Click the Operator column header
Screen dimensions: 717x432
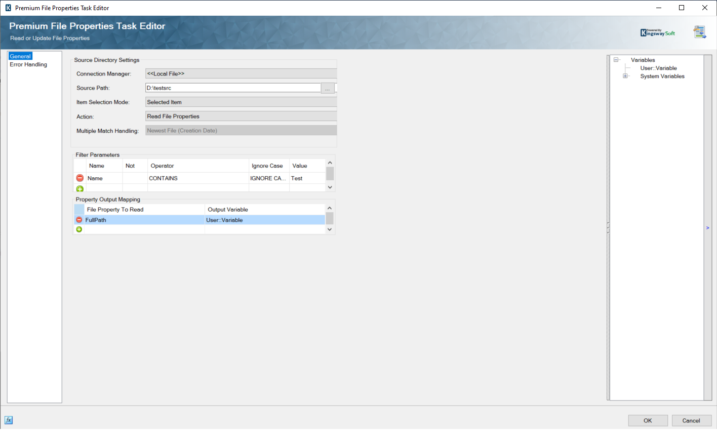pyautogui.click(x=198, y=166)
